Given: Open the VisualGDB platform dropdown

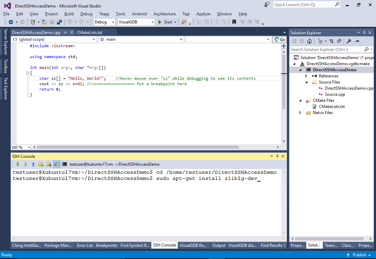Looking at the screenshot, I should coord(152,22).
